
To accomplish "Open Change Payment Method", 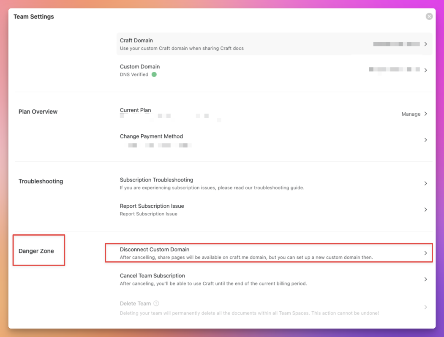I will pos(151,136).
